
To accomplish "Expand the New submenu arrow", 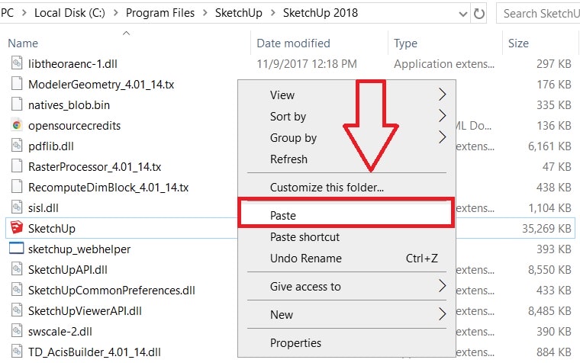I will tap(442, 314).
